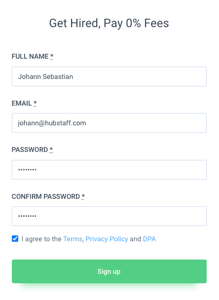Click the "I agree to the" text
The image size is (219, 300).
pyautogui.click(x=41, y=239)
